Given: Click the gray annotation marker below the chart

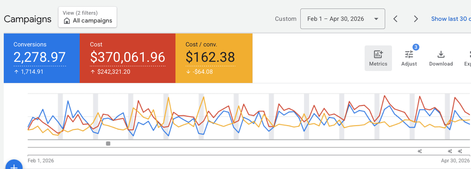Looking at the screenshot, I should point(108,143).
